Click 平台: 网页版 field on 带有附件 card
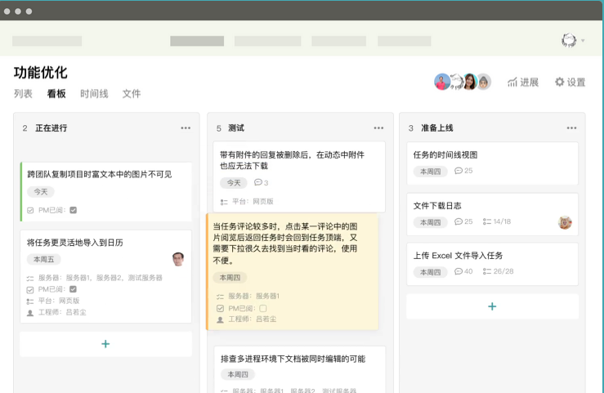604x393 pixels. [247, 201]
